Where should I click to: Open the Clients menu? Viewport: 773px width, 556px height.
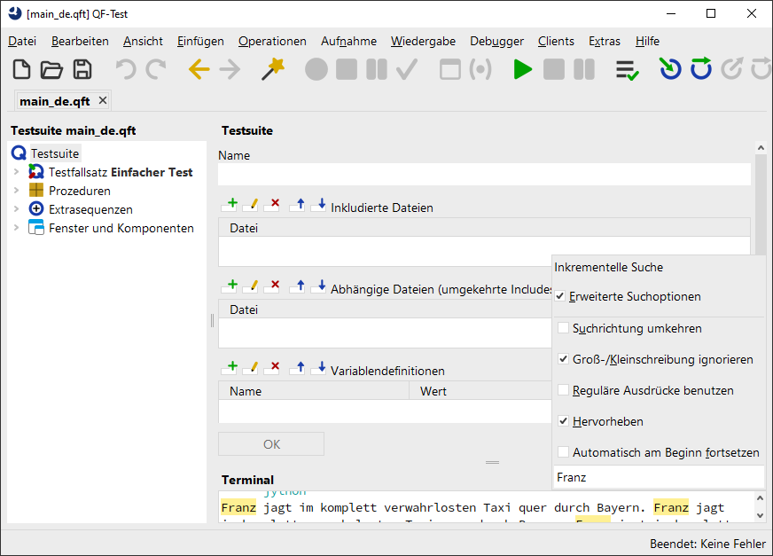[x=556, y=41]
